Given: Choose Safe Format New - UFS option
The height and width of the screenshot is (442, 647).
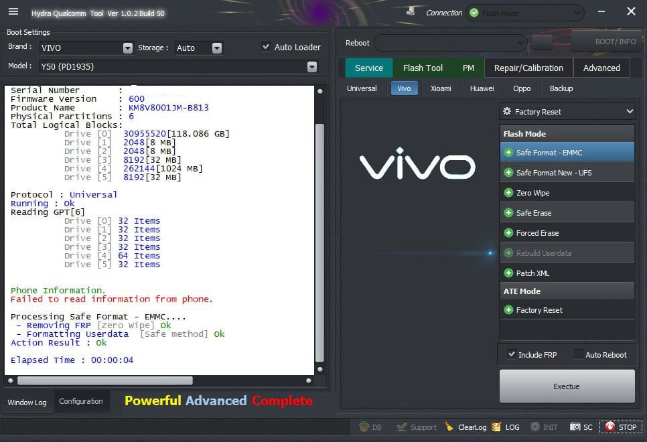Looking at the screenshot, I should [x=567, y=173].
